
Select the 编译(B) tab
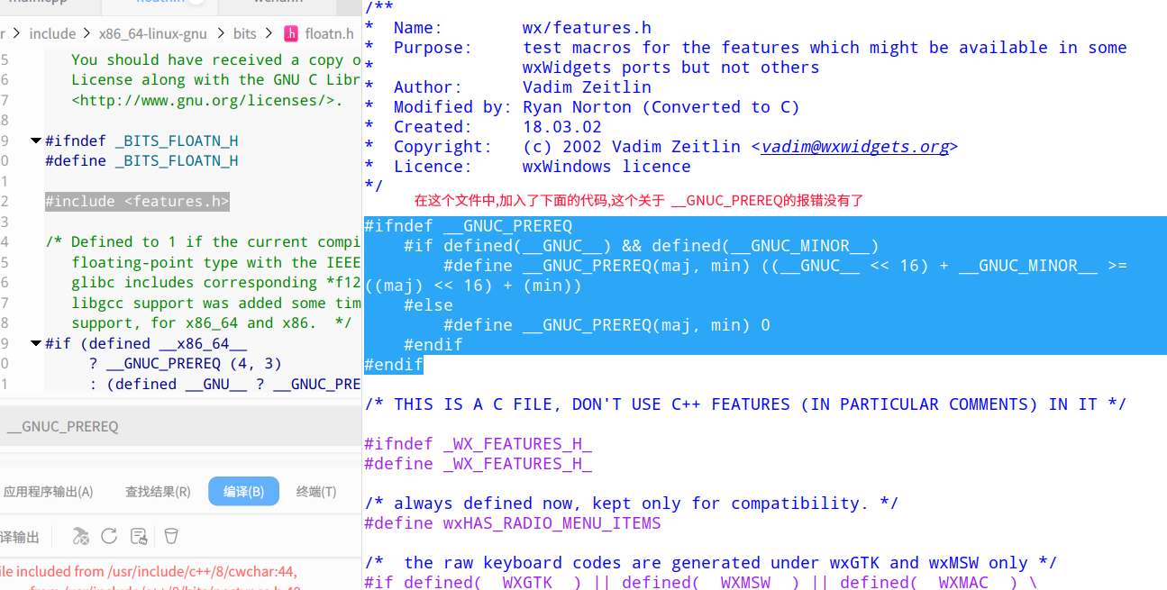tap(243, 492)
